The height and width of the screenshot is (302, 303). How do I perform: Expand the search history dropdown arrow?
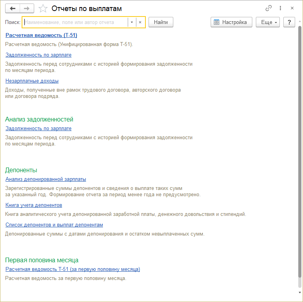coord(132,22)
